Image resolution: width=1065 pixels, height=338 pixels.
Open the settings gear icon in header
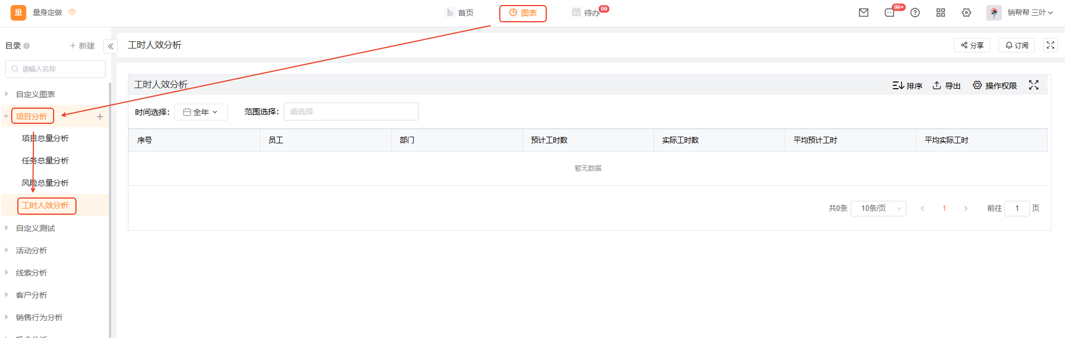[x=966, y=12]
